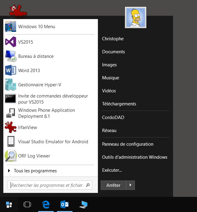Select the CordoDAD entry
197x212 pixels.
tap(113, 118)
